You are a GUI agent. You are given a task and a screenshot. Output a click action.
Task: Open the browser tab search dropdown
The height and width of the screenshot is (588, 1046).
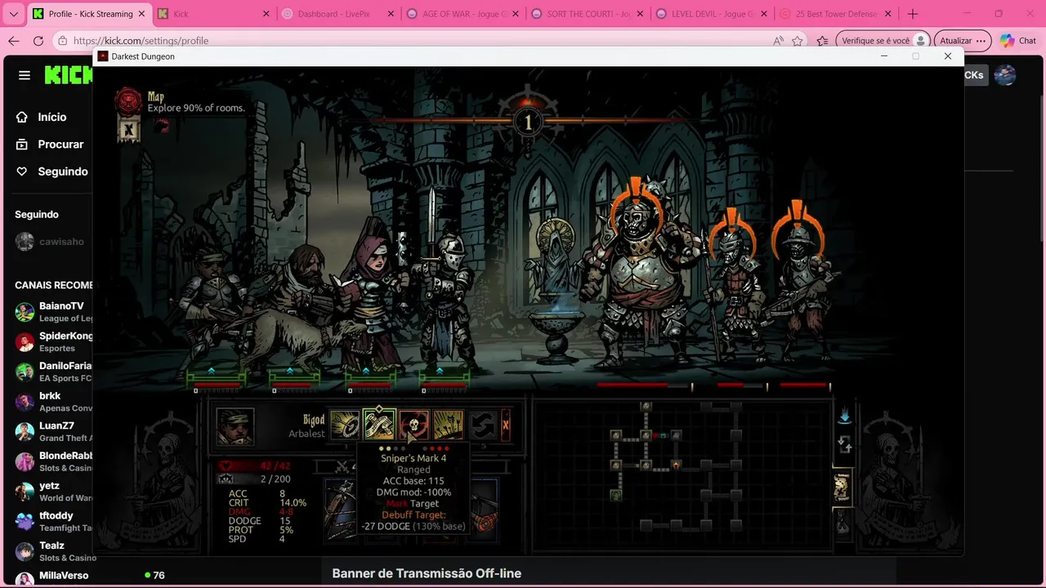pyautogui.click(x=13, y=14)
